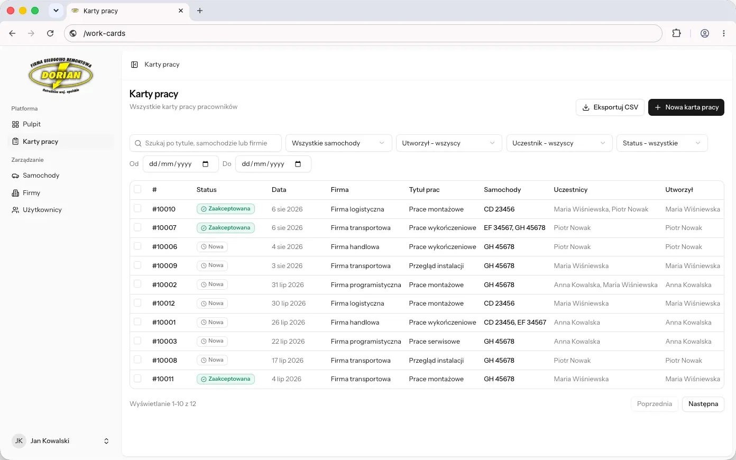Viewport: 736px width, 460px height.
Task: Open the browser extensions puzzle icon
Action: [676, 33]
